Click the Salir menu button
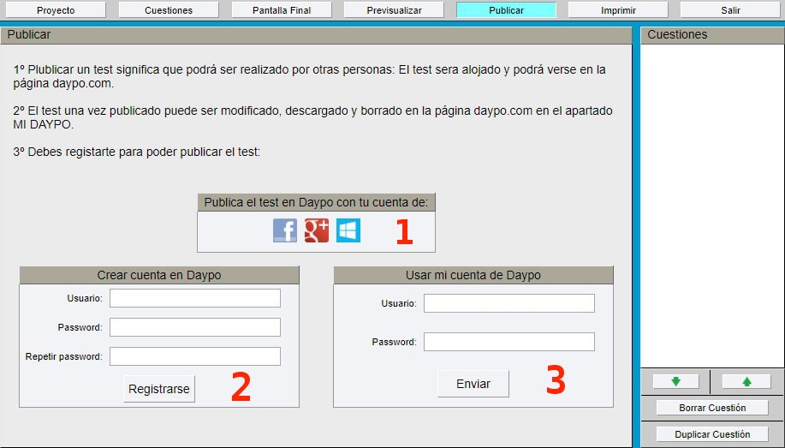This screenshot has width=785, height=448. (730, 10)
